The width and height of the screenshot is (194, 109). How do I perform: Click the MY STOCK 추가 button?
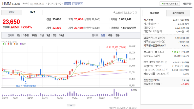[170, 4]
